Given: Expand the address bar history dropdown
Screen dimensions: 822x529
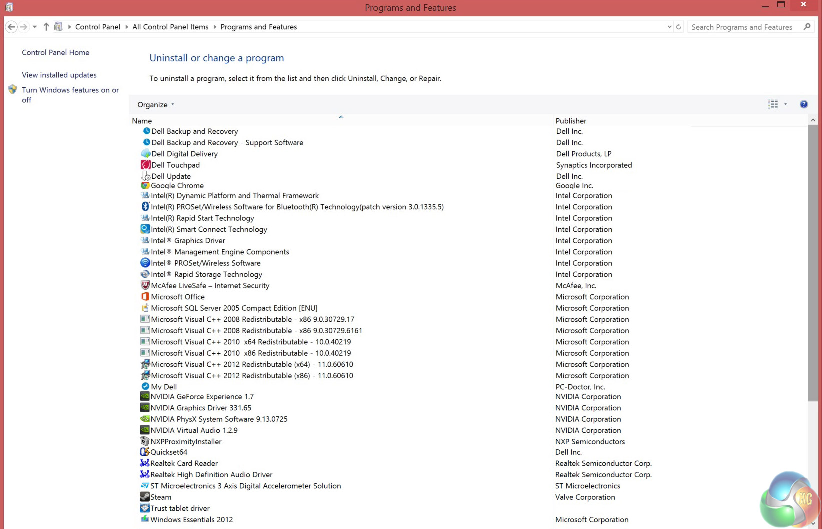Looking at the screenshot, I should (669, 27).
